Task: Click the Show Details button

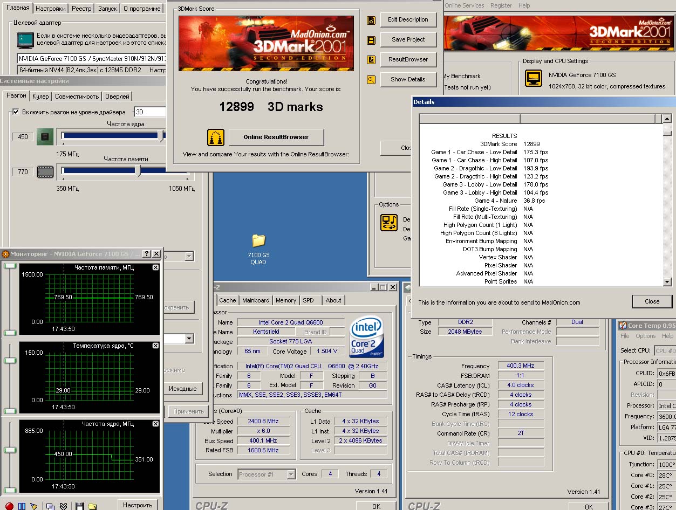Action: click(408, 80)
